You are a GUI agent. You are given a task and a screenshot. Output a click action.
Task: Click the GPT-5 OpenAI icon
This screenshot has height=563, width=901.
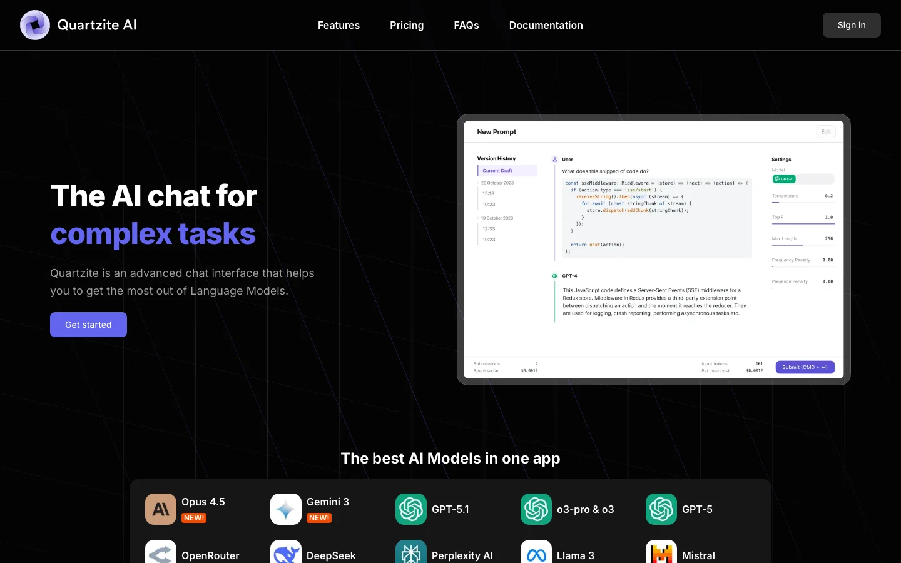pyautogui.click(x=661, y=509)
